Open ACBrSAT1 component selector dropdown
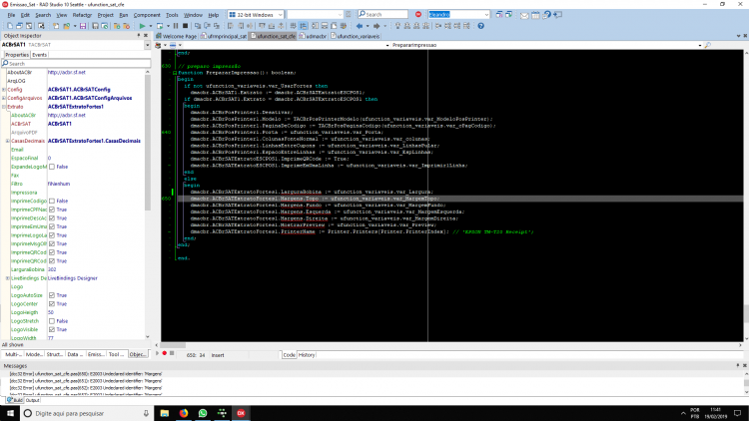This screenshot has height=421, width=749. [x=147, y=45]
